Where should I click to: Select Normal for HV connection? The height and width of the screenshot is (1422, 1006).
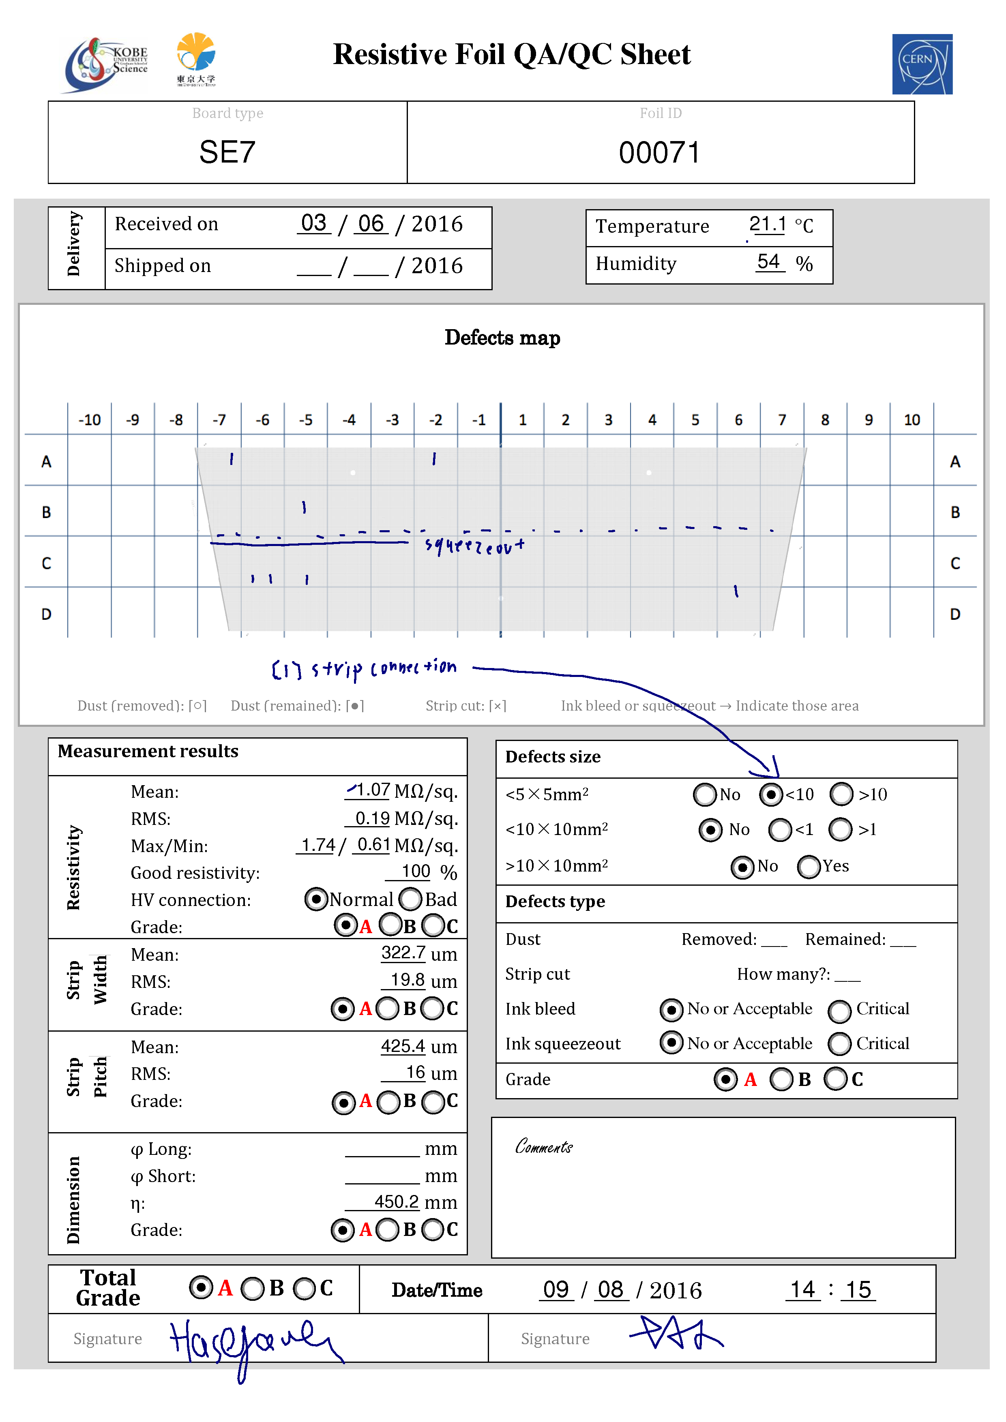click(x=316, y=899)
